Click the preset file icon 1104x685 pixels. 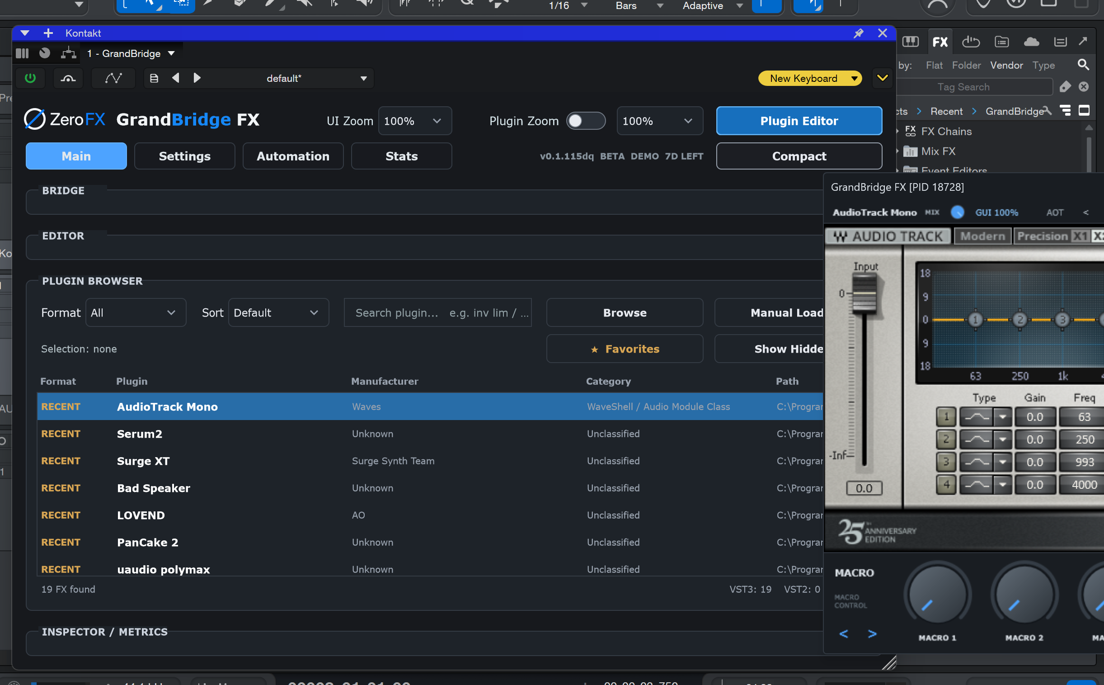click(154, 78)
